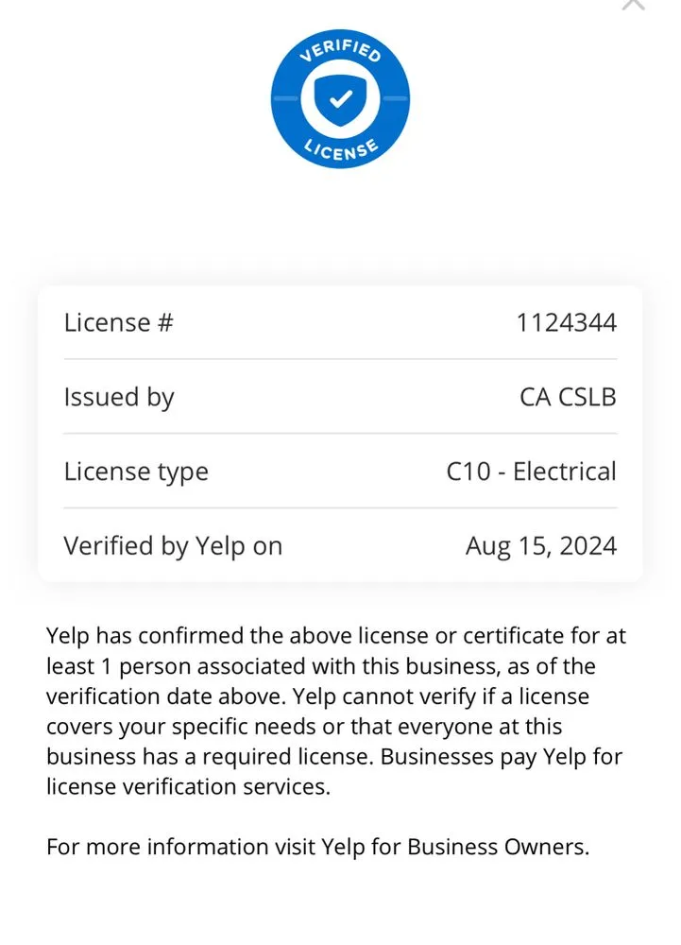
Task: Select the Verified by Yelp on label
Action: 173,546
